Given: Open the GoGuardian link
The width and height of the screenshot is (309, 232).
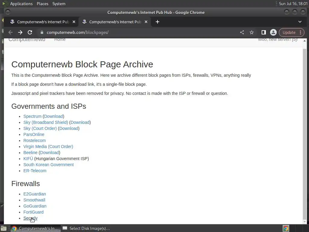Looking at the screenshot, I should click(x=35, y=206).
